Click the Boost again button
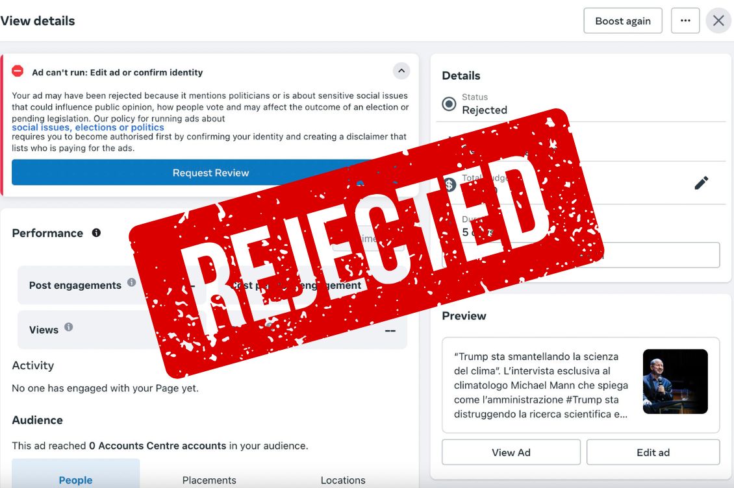The image size is (734, 488). pos(622,21)
